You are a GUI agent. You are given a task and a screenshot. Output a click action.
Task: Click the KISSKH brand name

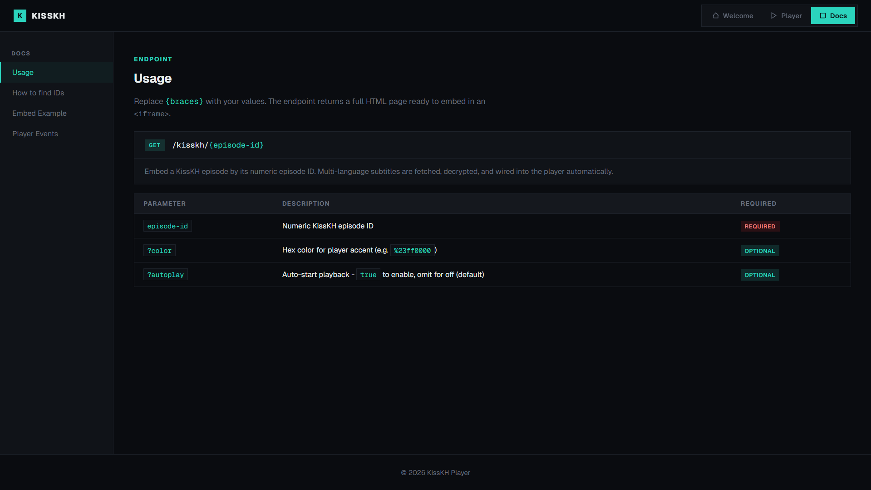point(49,16)
